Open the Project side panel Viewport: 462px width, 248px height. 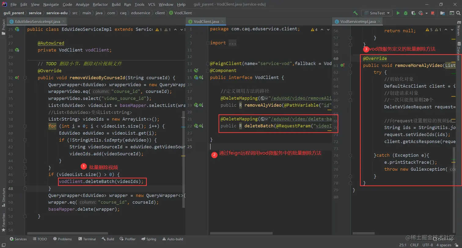point(3,28)
